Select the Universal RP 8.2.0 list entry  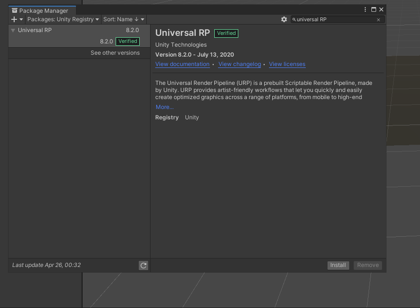(79, 30)
